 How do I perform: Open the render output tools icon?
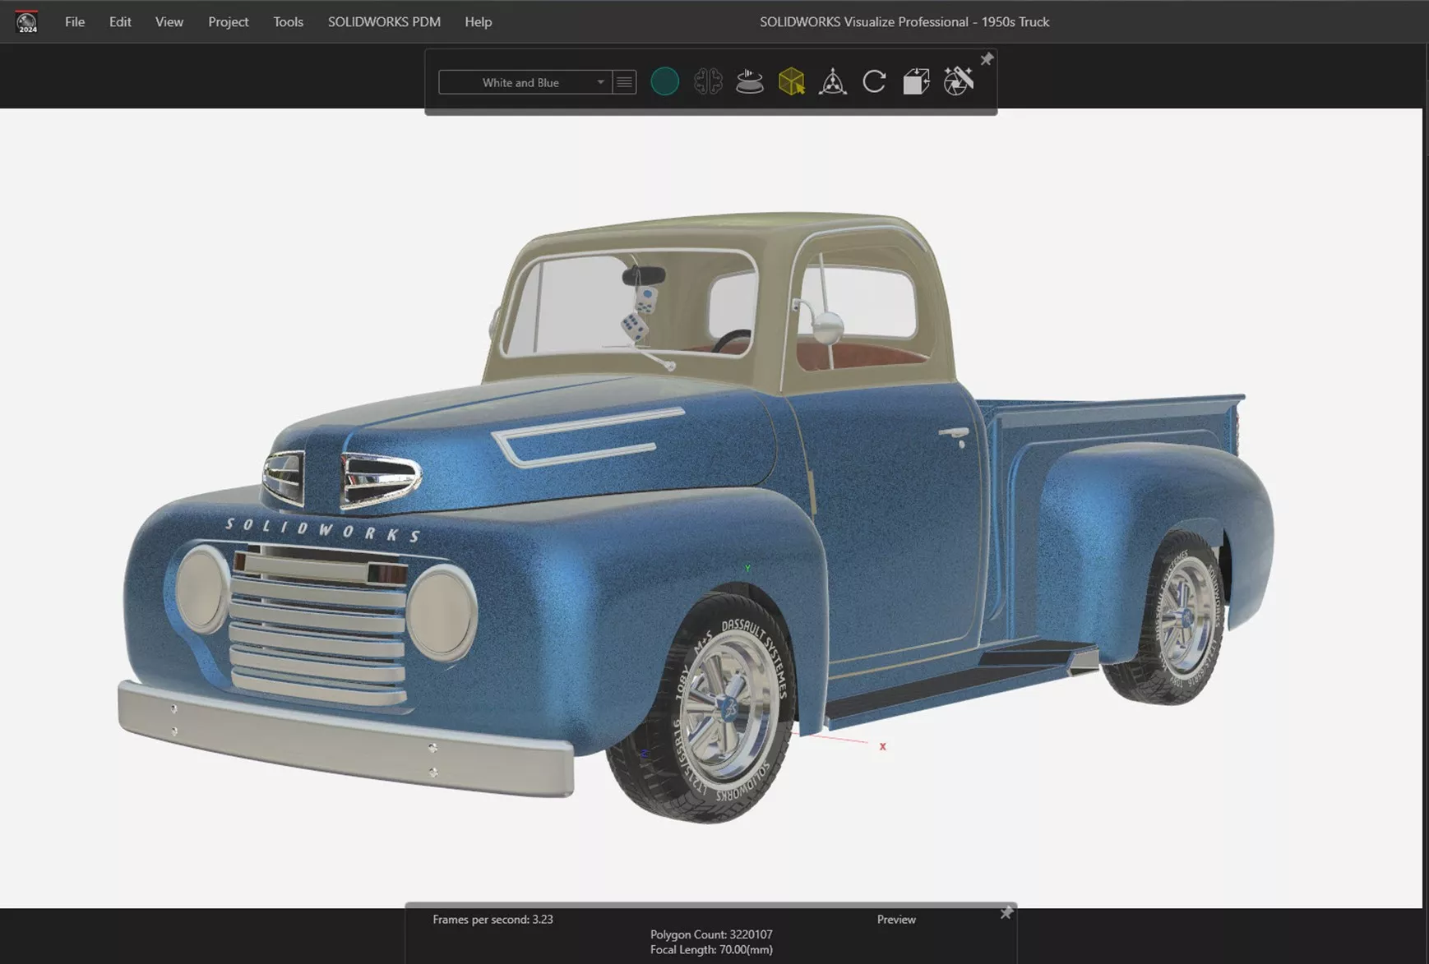959,81
